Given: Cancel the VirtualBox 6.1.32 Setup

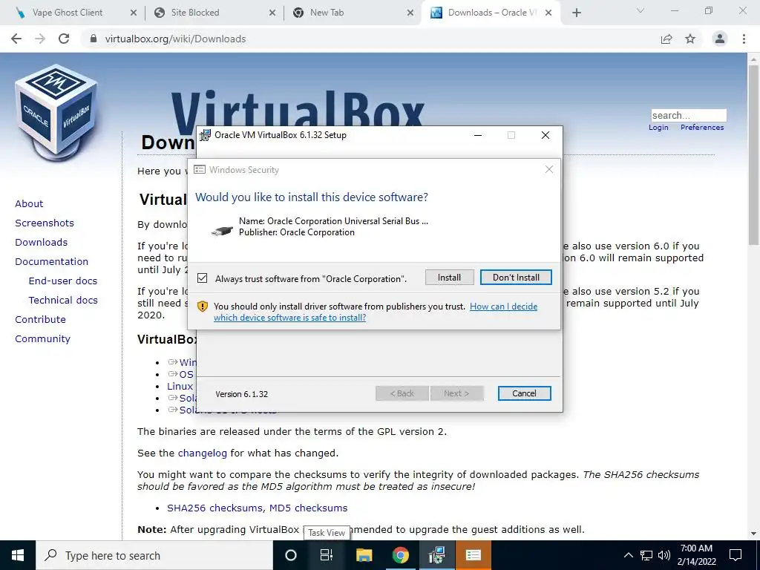Looking at the screenshot, I should pyautogui.click(x=524, y=393).
